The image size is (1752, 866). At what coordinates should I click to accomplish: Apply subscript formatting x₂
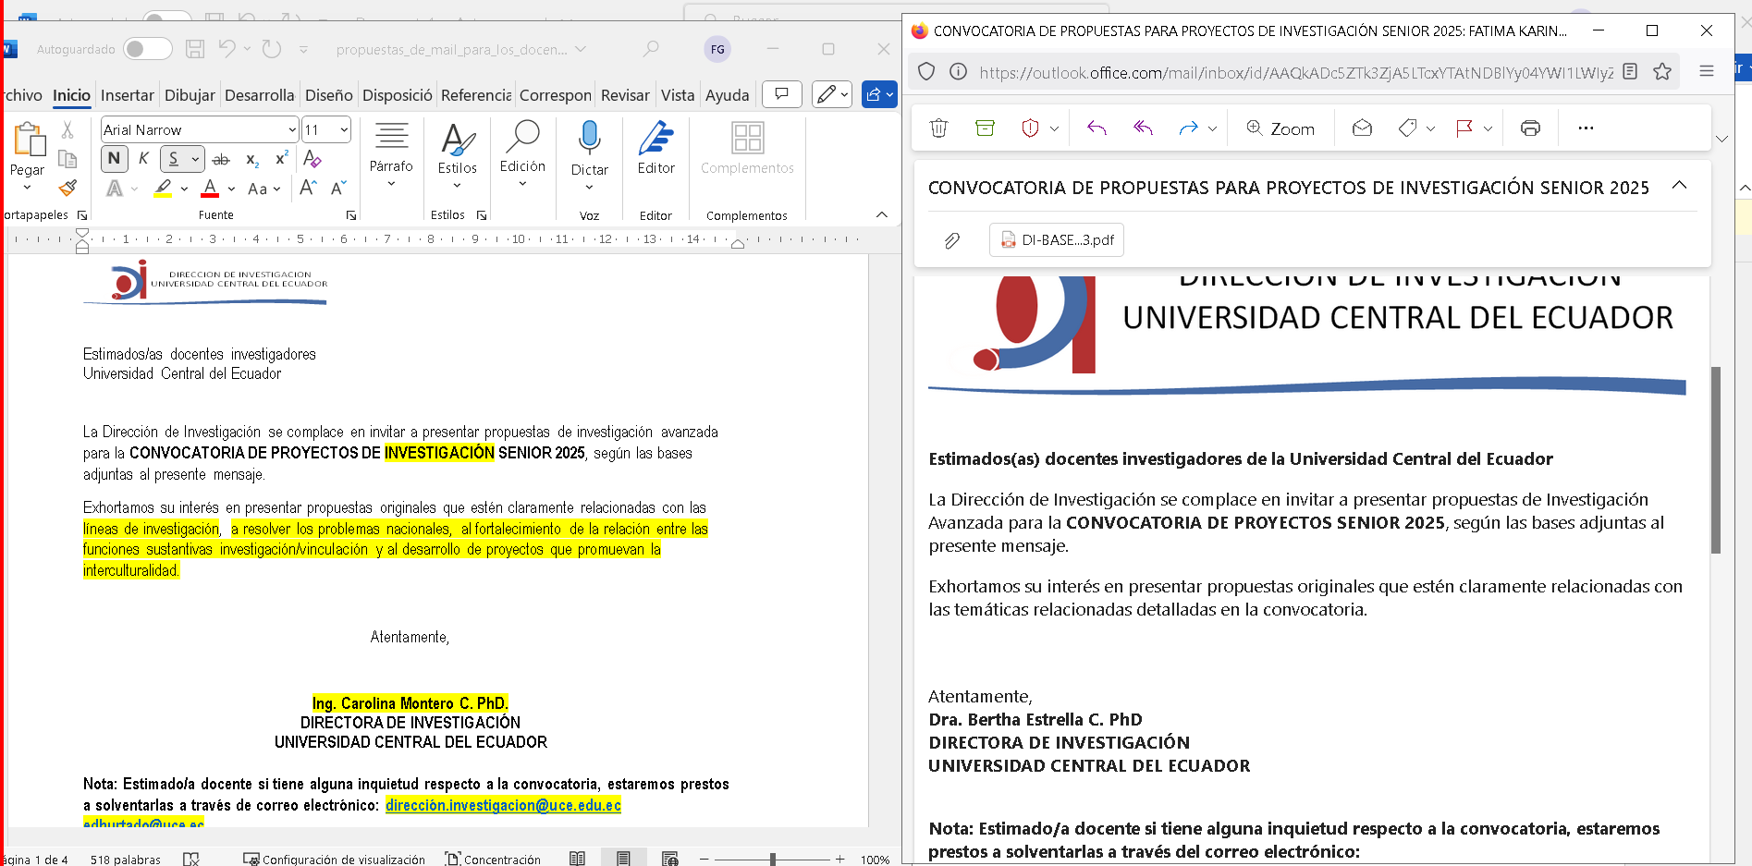[x=252, y=159]
